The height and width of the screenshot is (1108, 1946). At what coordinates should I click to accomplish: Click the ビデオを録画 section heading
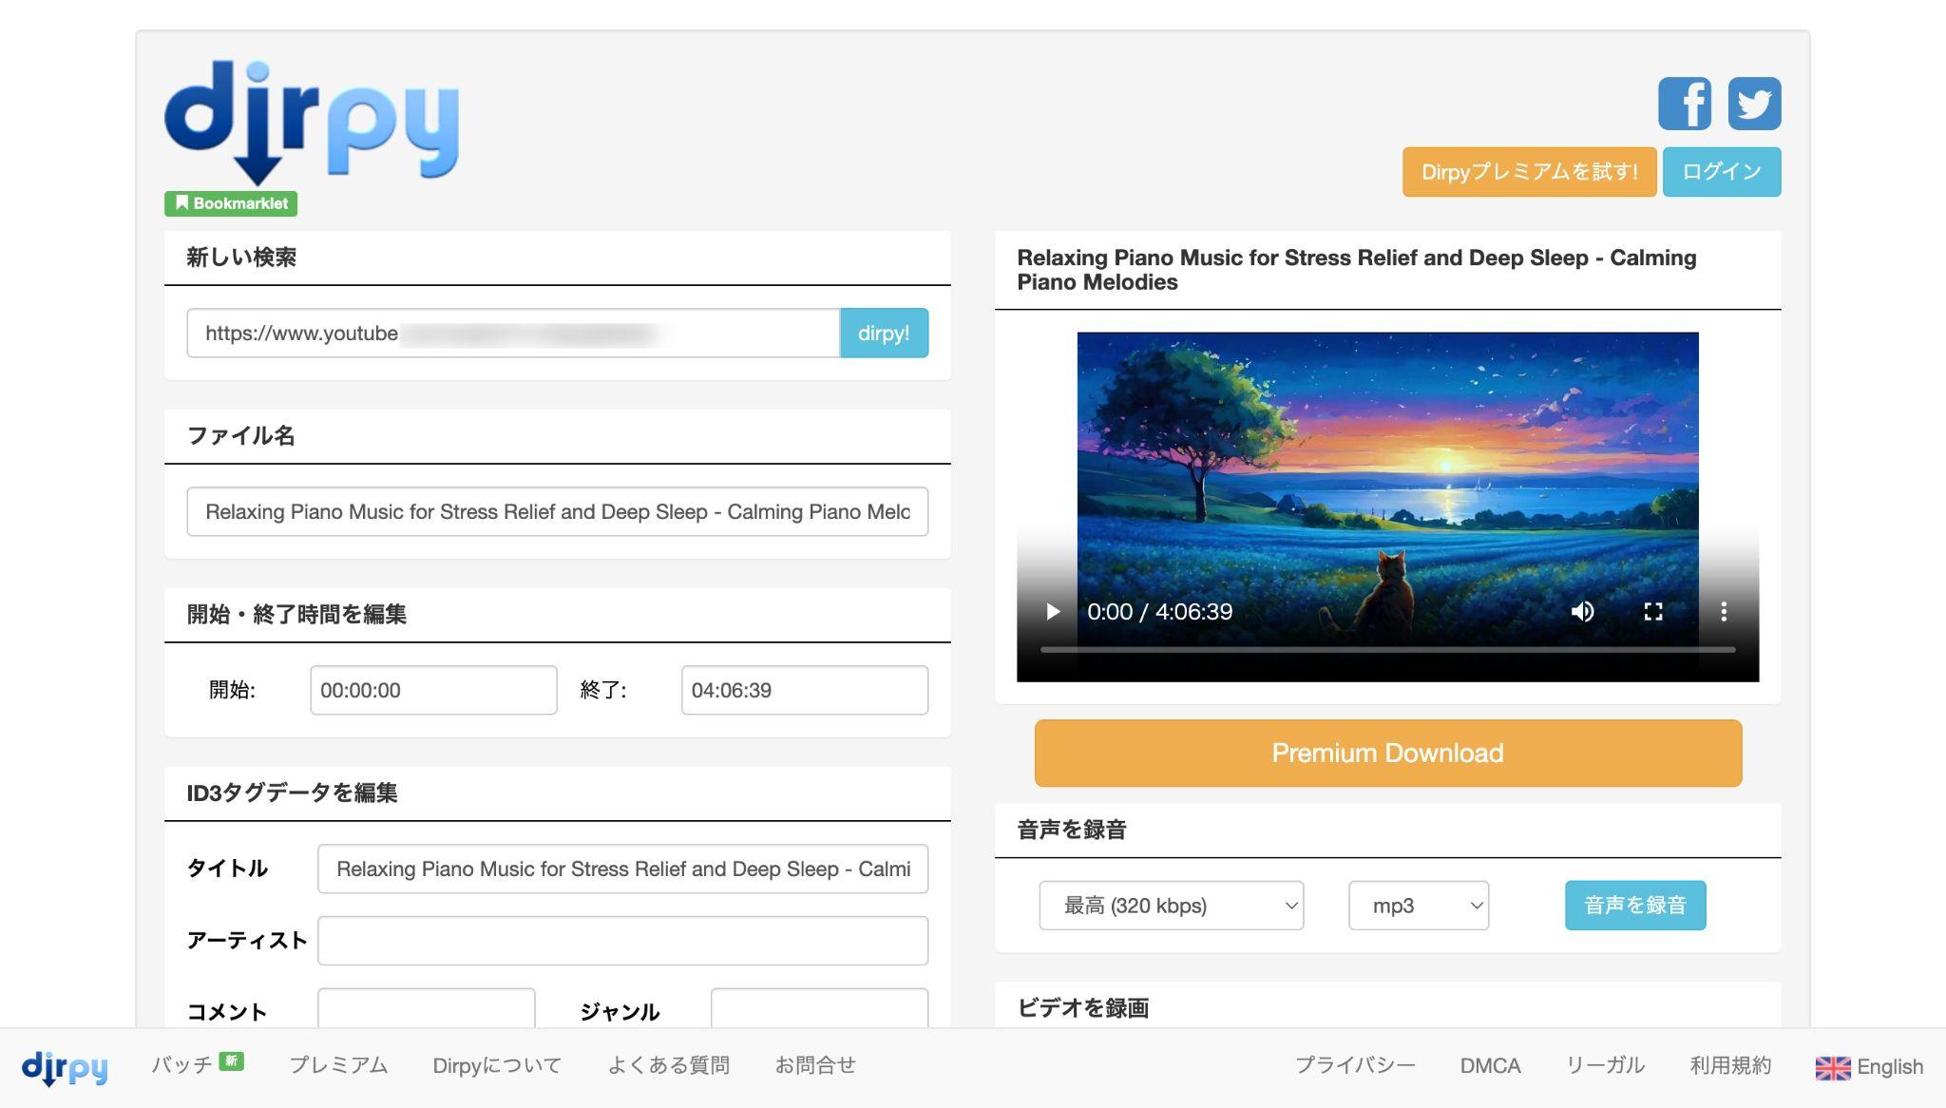tap(1082, 1008)
